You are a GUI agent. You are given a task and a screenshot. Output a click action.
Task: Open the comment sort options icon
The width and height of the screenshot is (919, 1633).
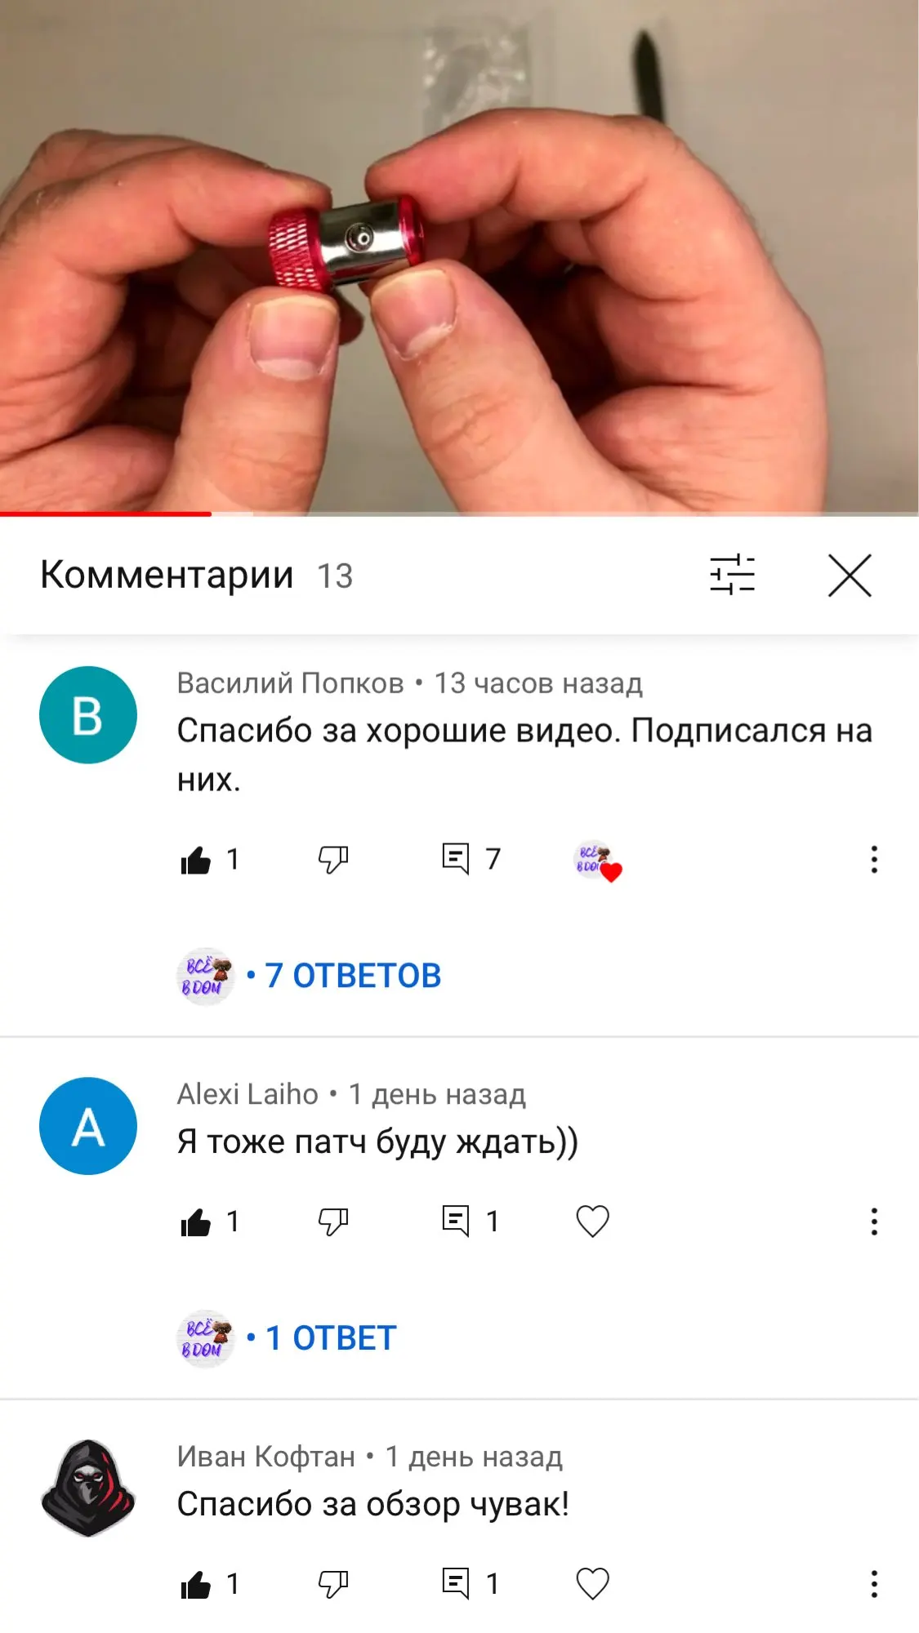point(732,575)
